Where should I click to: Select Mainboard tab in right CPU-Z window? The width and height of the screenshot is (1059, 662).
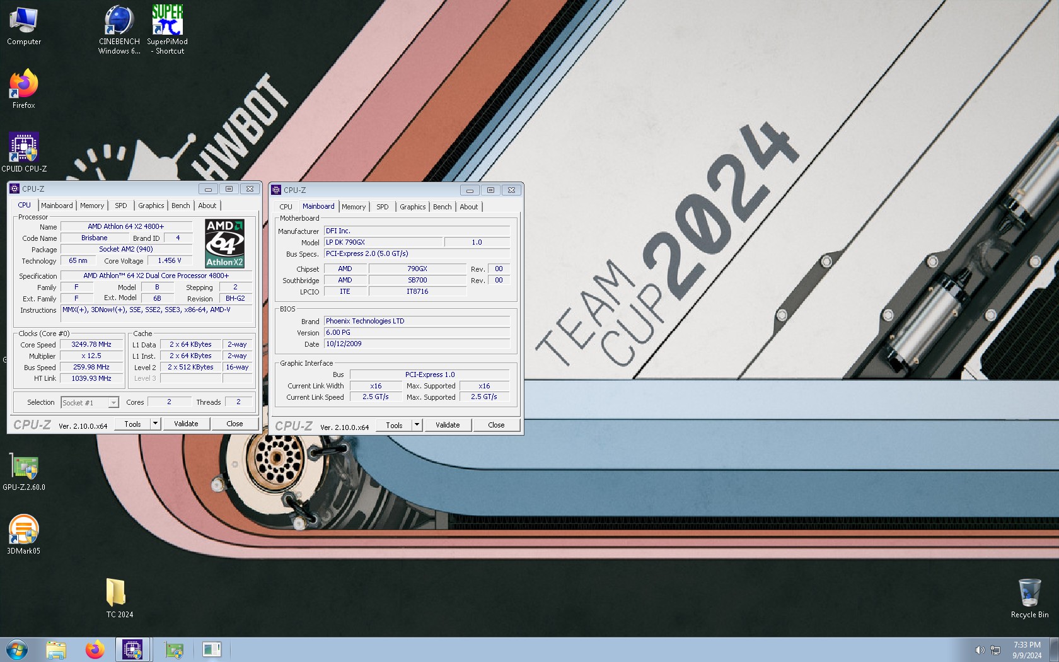click(x=318, y=206)
